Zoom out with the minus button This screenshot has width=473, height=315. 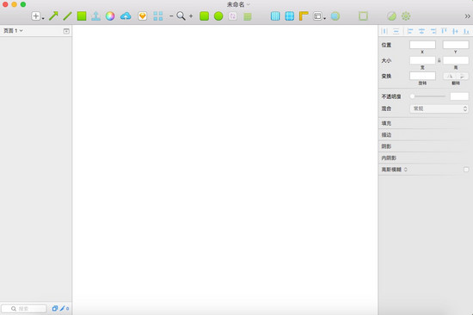(x=171, y=16)
